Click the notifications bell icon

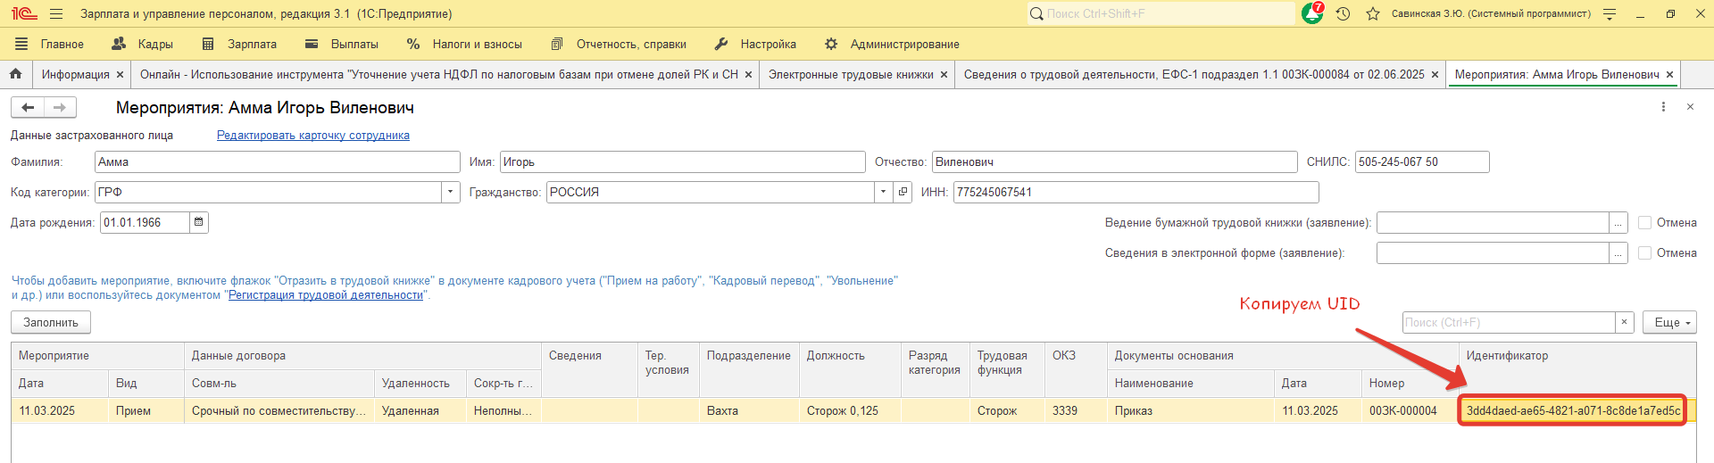coord(1311,14)
